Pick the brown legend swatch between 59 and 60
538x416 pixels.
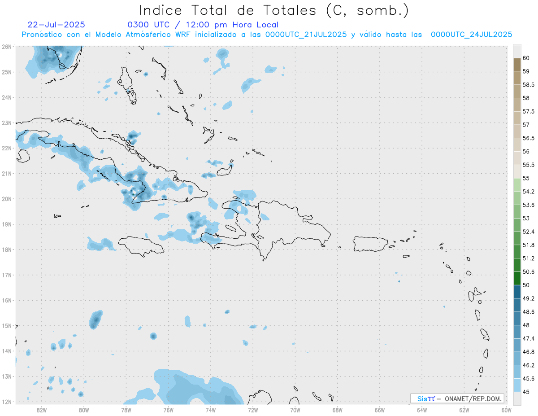517,65
